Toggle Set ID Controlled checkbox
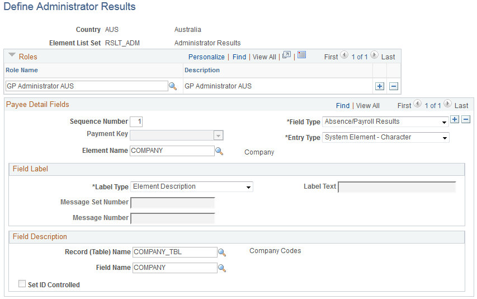The image size is (477, 299). click(x=22, y=284)
